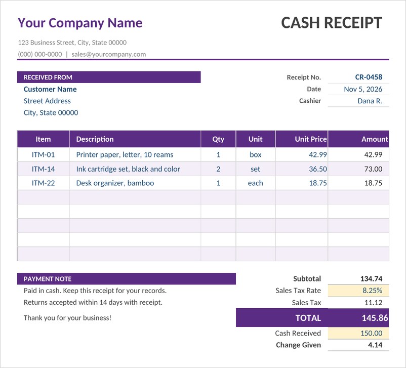Select 'Desk organizer, bamboo' description

[115, 183]
